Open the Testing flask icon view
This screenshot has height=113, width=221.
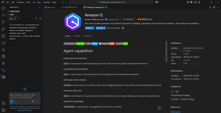click(3, 49)
